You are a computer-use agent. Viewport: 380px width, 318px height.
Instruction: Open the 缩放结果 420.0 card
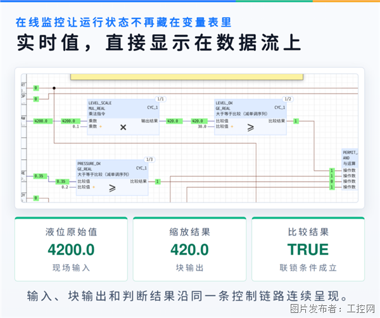[x=189, y=249]
